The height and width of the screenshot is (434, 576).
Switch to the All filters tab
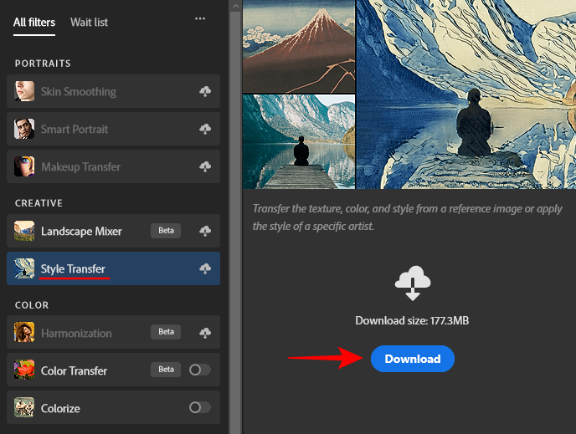[34, 23]
